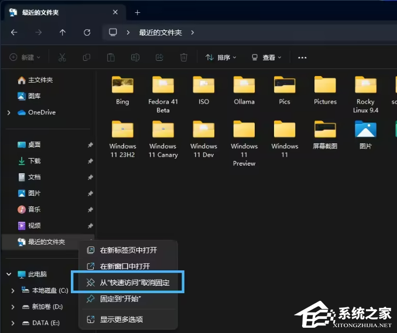Choose 显示更多选项 from context menu
This screenshot has width=397, height=333.
(128, 320)
